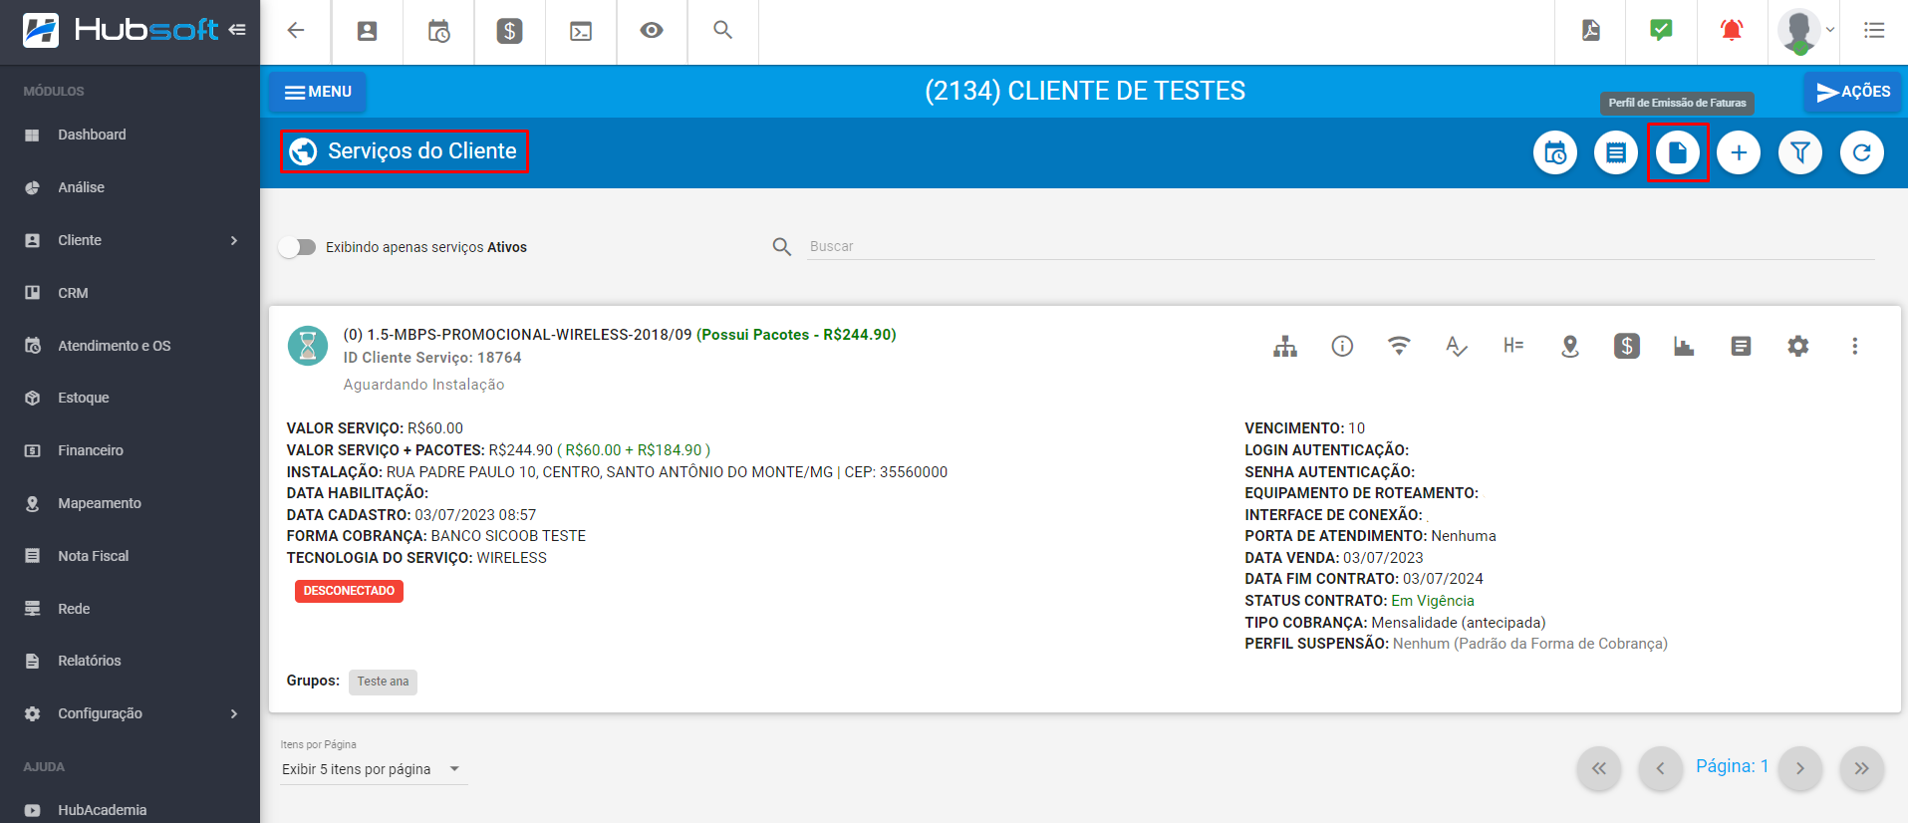Open the spellcheck A icon on service row

coord(1456,346)
